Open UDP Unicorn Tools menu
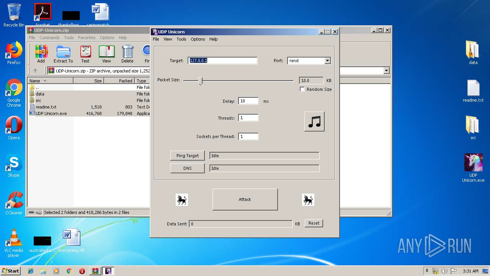Image resolution: width=490 pixels, height=276 pixels. pos(181,39)
